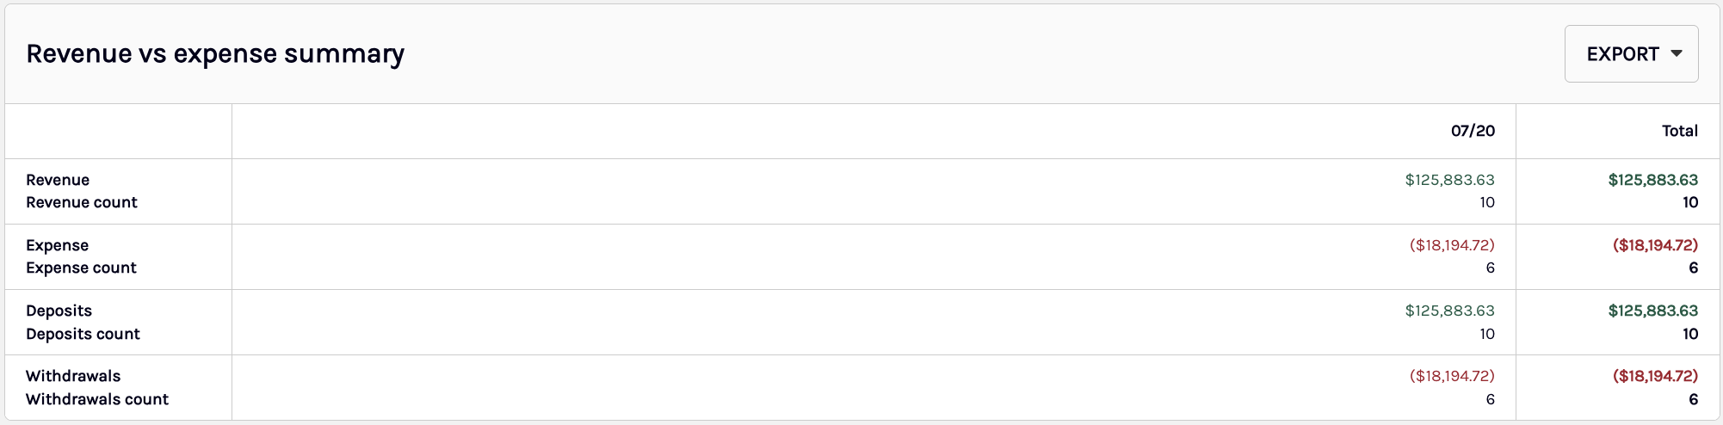The width and height of the screenshot is (1723, 425).
Task: Click the Revenue vs expense summary title
Action: click(215, 53)
